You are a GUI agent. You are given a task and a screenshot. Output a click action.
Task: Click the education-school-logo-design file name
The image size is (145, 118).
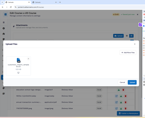click(x=29, y=90)
